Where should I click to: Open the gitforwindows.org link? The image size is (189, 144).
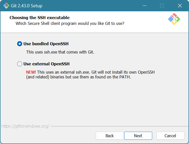(25, 126)
